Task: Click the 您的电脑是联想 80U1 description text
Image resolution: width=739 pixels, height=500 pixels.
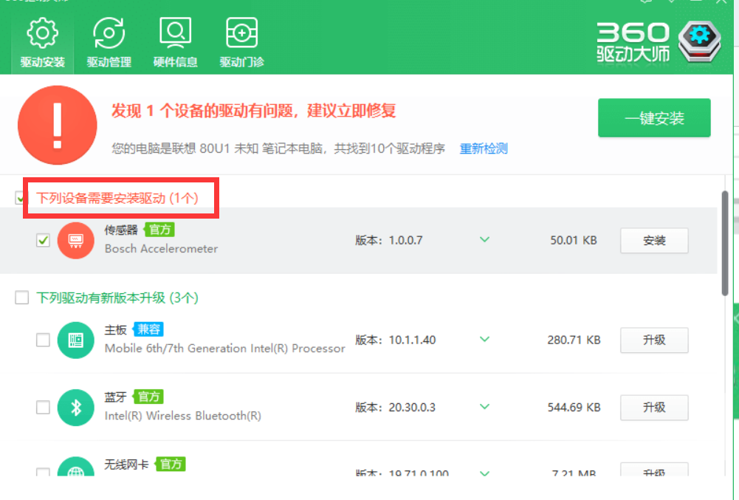Action: click(278, 148)
